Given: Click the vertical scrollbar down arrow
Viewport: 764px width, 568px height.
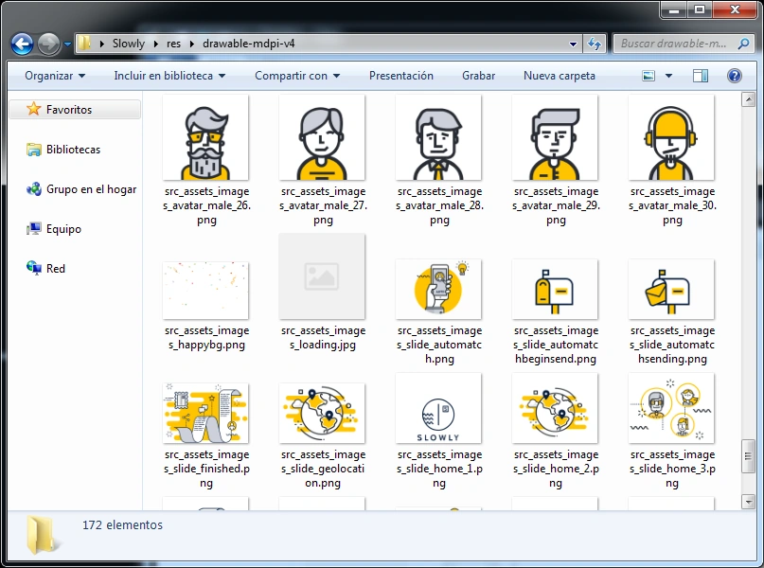Looking at the screenshot, I should [x=747, y=501].
